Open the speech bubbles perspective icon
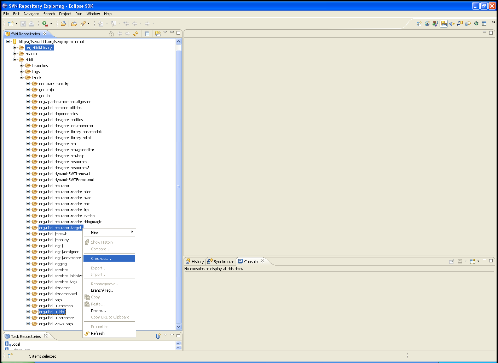 [468, 24]
